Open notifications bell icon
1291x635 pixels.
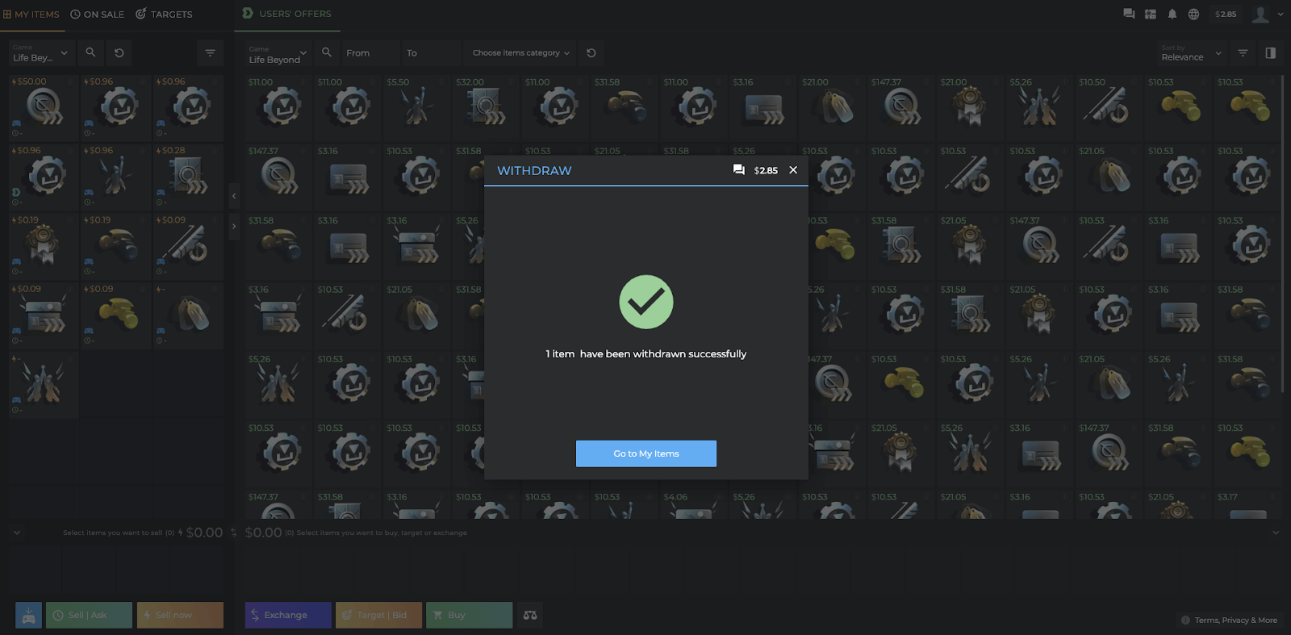pos(1172,14)
